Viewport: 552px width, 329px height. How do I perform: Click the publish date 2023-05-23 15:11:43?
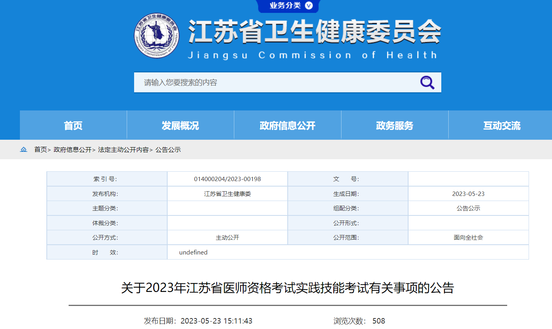pyautogui.click(x=216, y=321)
